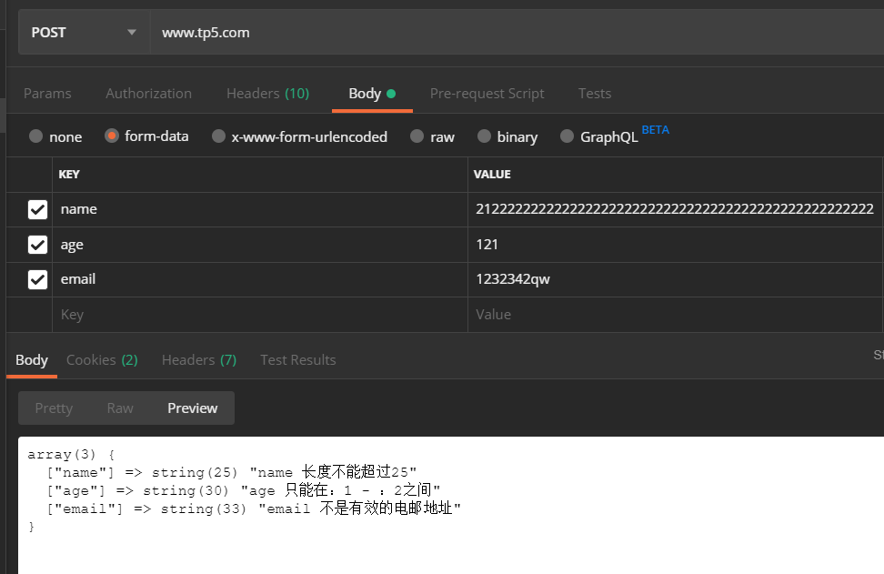Click the BETA label next to GraphQL

point(656,130)
